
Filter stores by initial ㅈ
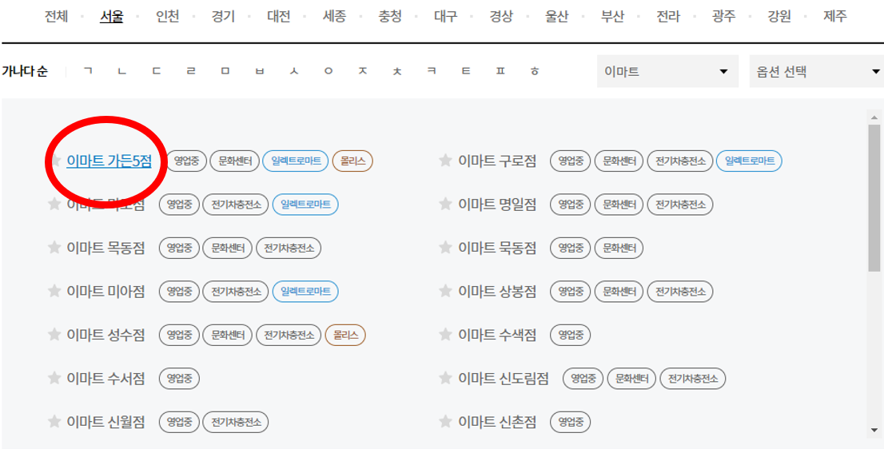[x=363, y=72]
